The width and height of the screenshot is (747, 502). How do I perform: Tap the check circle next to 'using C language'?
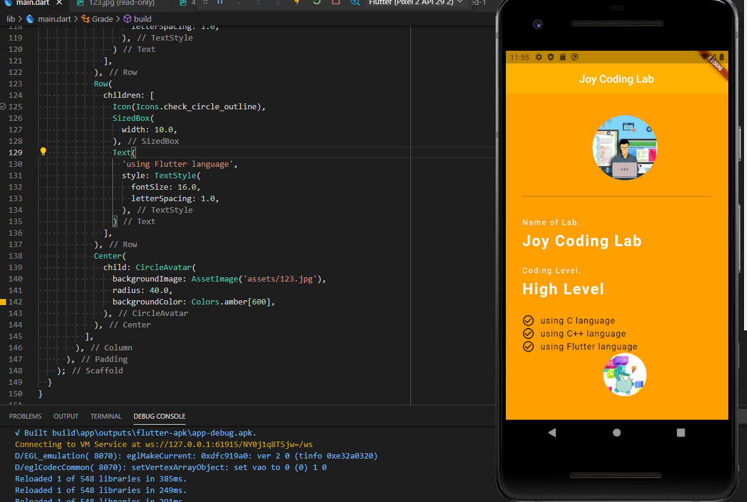point(528,321)
